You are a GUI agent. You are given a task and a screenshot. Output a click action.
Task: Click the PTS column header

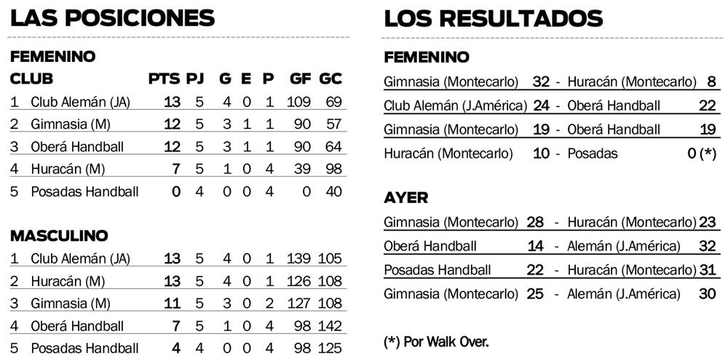pyautogui.click(x=164, y=79)
